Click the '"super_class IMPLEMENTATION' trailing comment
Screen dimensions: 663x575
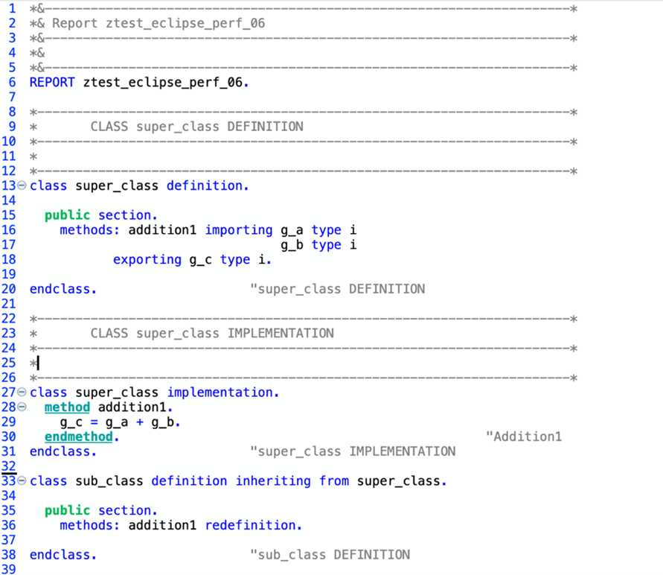[353, 451]
